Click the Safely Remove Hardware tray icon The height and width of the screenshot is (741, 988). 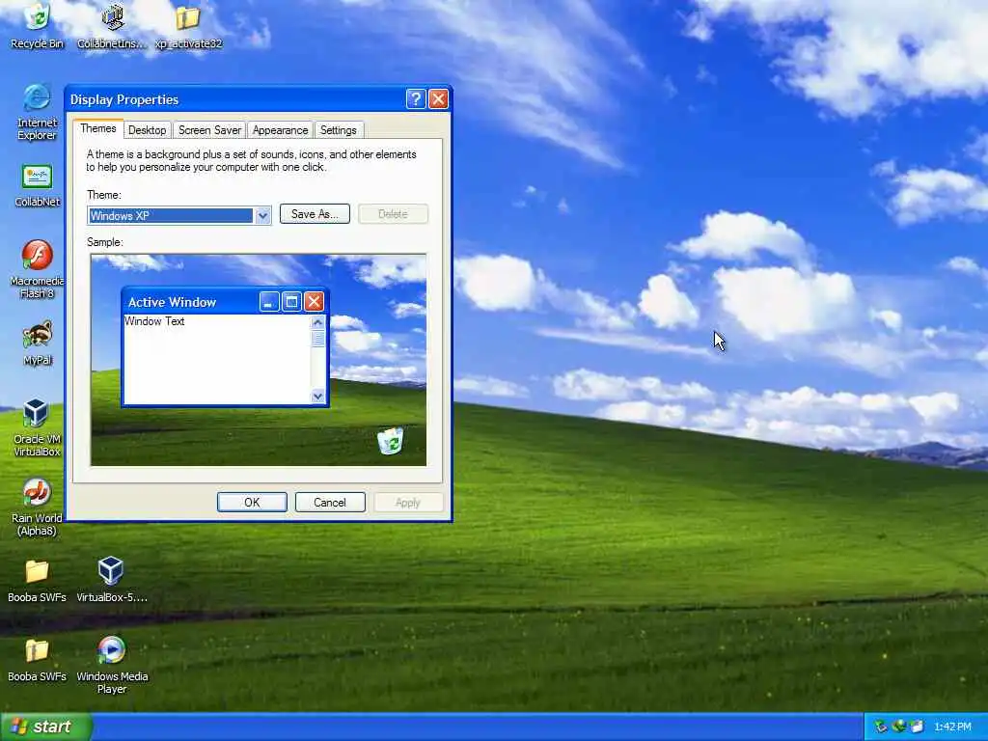[880, 727]
